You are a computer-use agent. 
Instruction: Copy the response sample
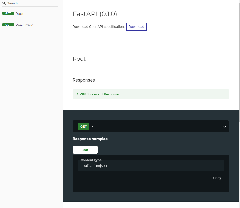pos(217,178)
